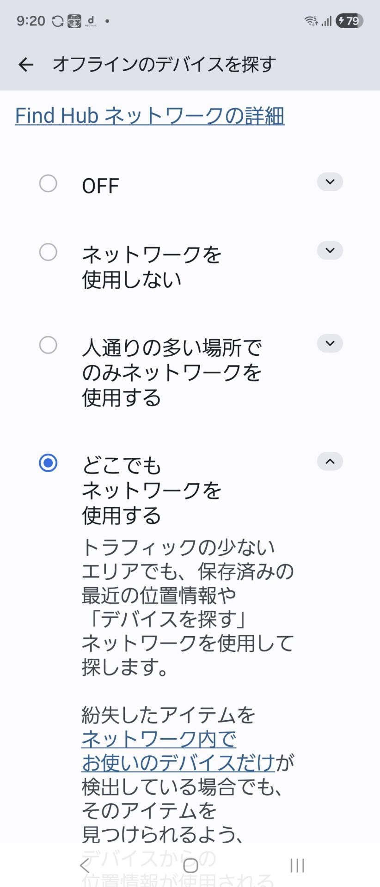Screen dimensions: 380x887
Task: Collapse the どこでもネットワークを使用する description
Action: [330, 462]
